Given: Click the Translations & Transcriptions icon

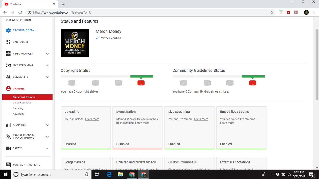Looking at the screenshot, I should [x=8, y=137].
